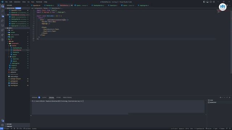Open the File menu
Viewport: 232px width, 130px height.
point(7,2)
